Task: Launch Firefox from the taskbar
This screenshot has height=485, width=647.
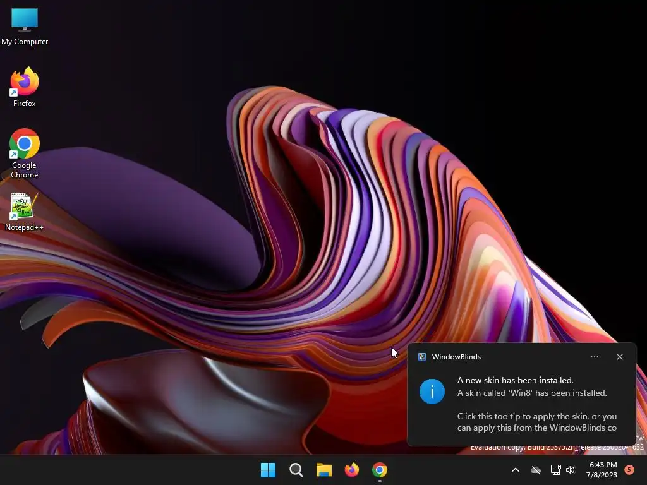Action: (x=351, y=470)
